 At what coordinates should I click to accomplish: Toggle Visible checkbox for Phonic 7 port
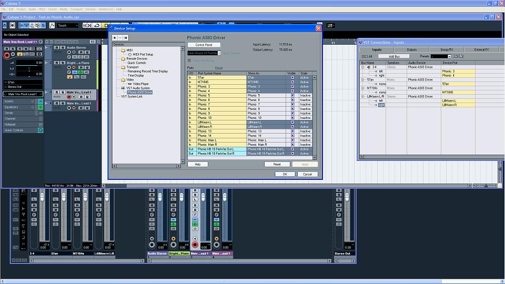coord(292,105)
